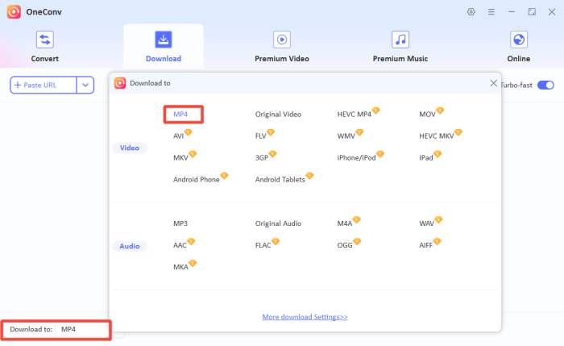
Task: Switch to the Premium Video tab
Action: coord(281,47)
